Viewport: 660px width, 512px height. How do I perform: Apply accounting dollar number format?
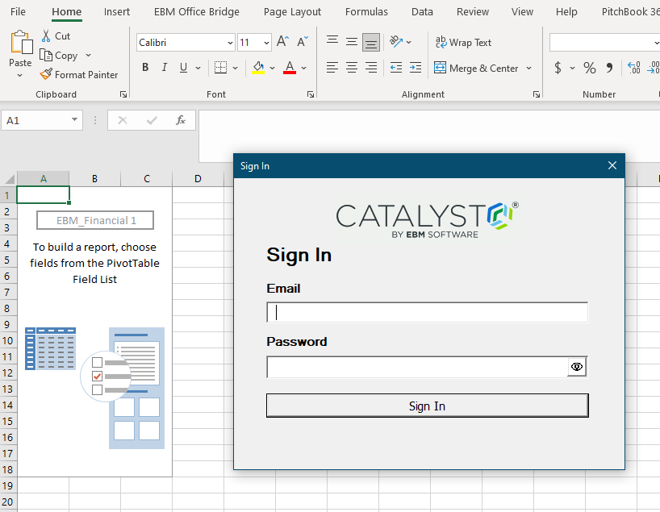[x=558, y=68]
